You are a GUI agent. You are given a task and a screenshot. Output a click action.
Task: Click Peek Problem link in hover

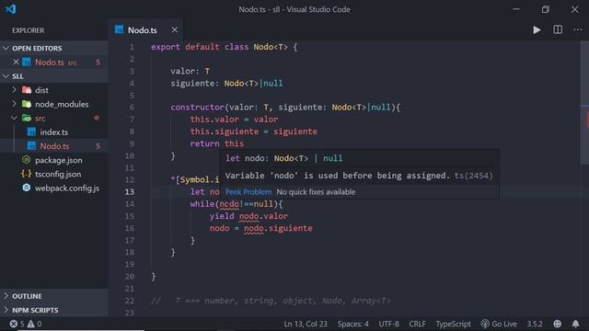(248, 192)
